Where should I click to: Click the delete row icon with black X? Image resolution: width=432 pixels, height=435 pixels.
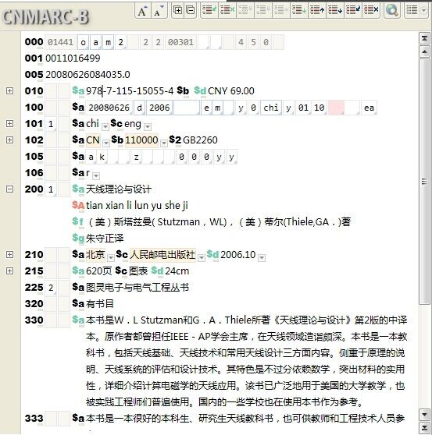coord(371,10)
